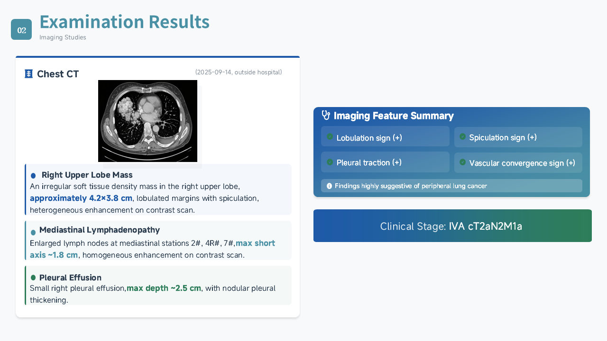Click the checkmark next to Lobulation sign
The height and width of the screenshot is (341, 607).
pyautogui.click(x=330, y=137)
